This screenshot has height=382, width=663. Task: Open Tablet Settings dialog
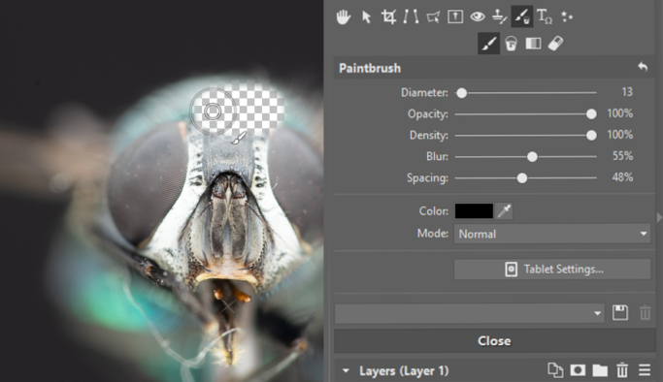[x=552, y=270]
